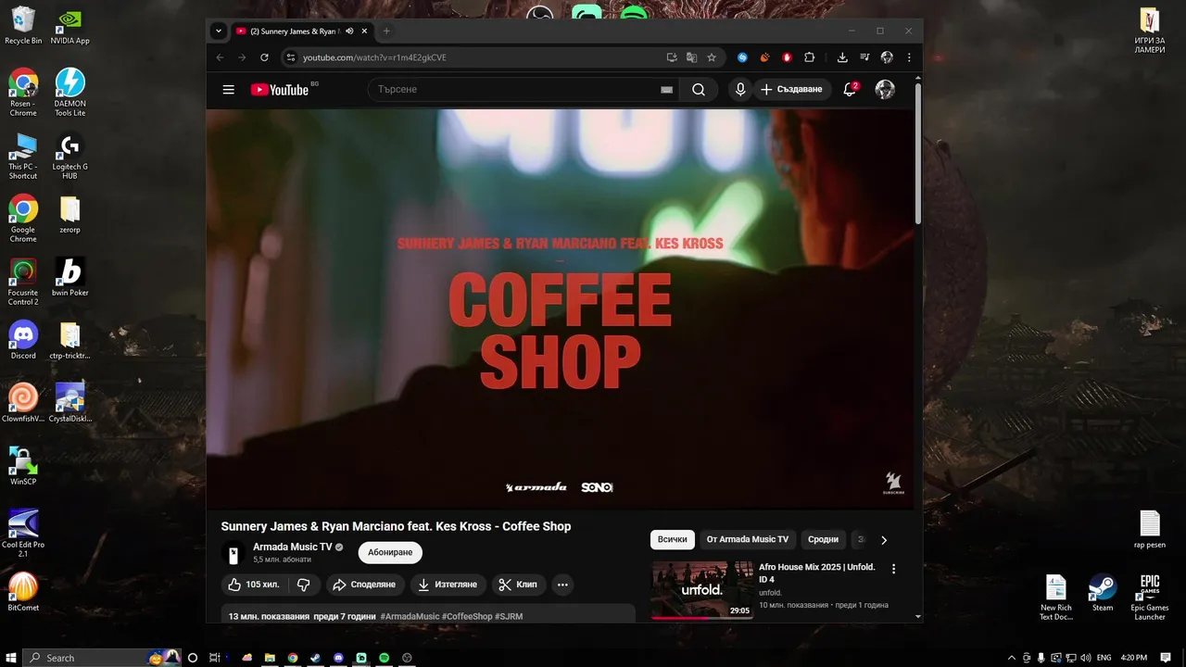1186x667 pixels.
Task: Click the Armada Music TV channel avatar
Action: tap(233, 554)
